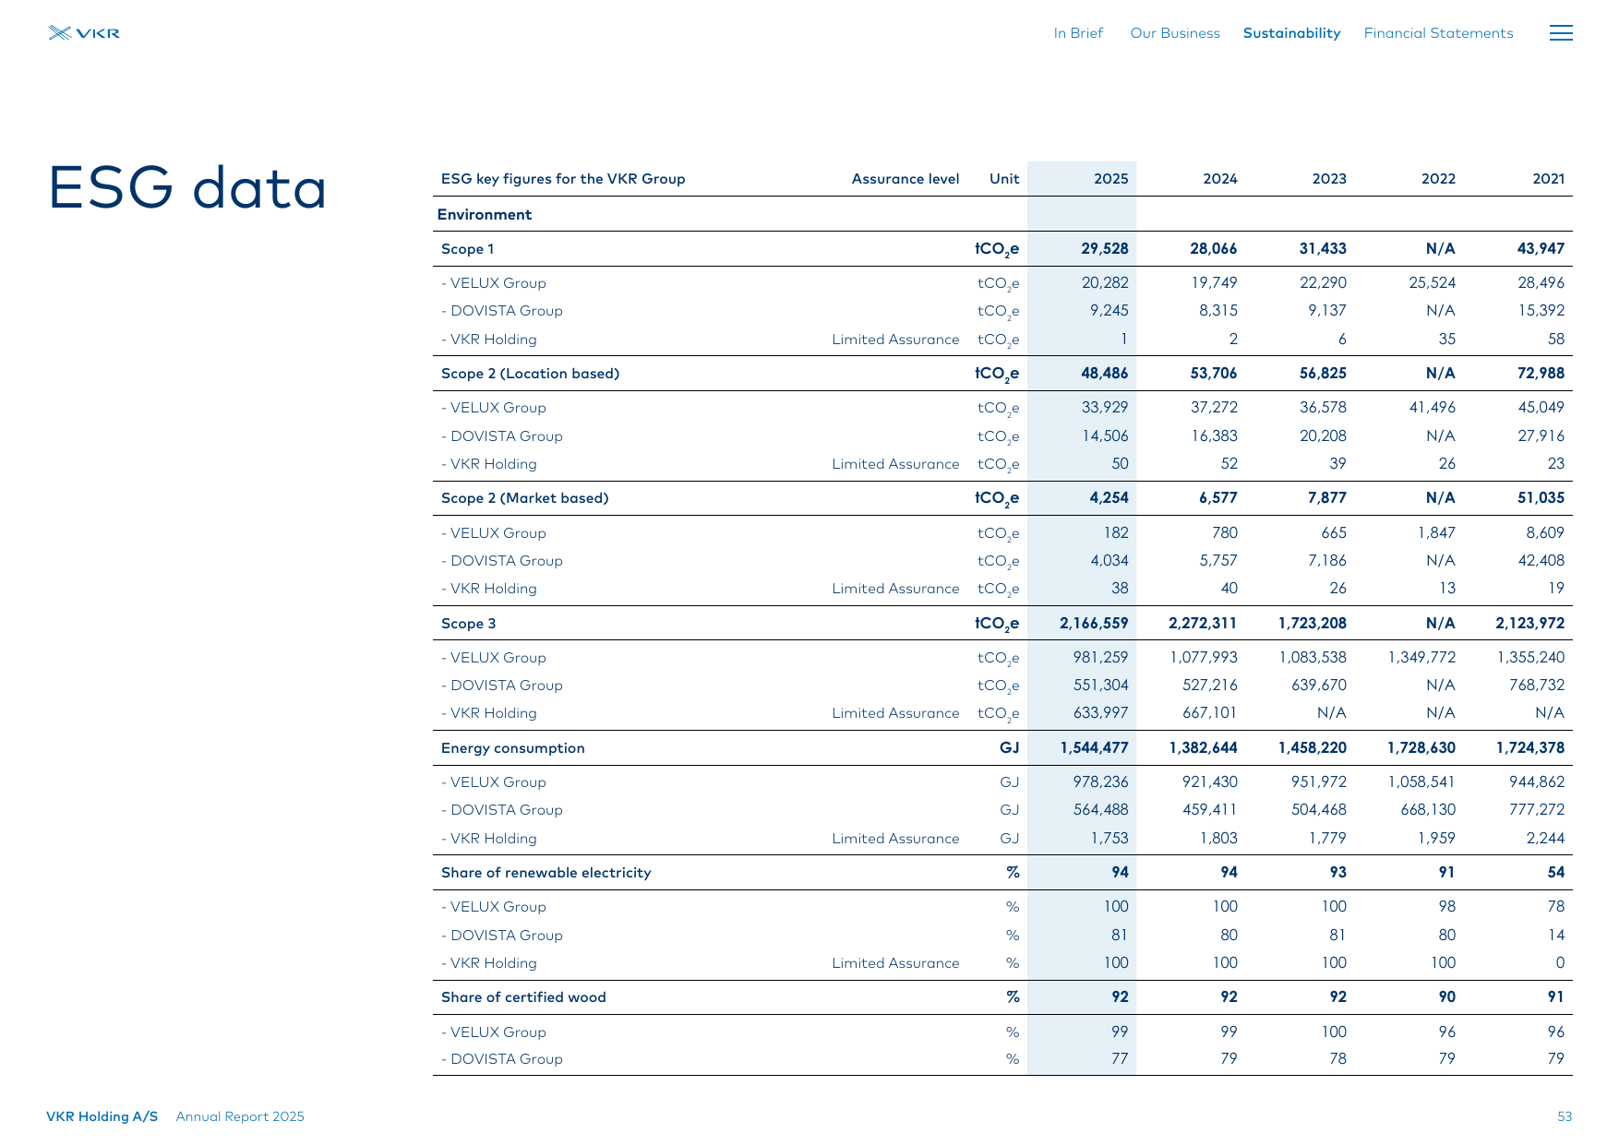Image resolution: width=1619 pixels, height=1145 pixels.
Task: Click VELUX Group Scope 3 value 981,259
Action: coord(1100,657)
